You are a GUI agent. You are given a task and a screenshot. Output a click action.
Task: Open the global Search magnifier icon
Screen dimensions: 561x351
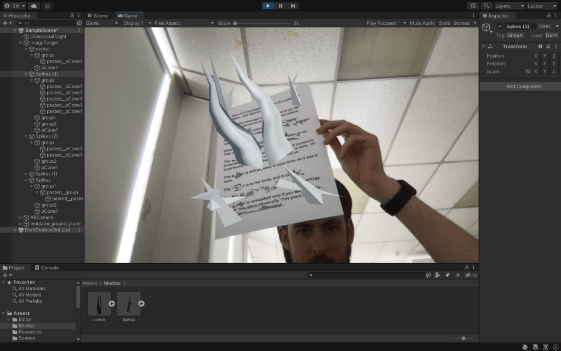point(486,5)
